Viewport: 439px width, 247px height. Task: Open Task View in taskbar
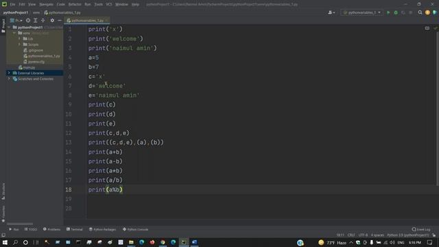(36, 242)
